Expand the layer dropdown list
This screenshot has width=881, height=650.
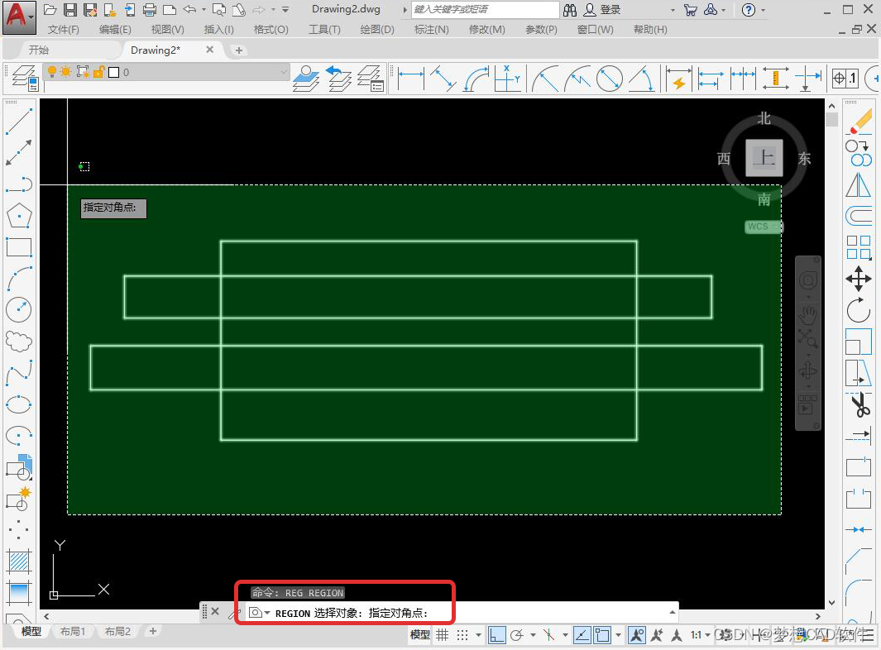pyautogui.click(x=283, y=72)
